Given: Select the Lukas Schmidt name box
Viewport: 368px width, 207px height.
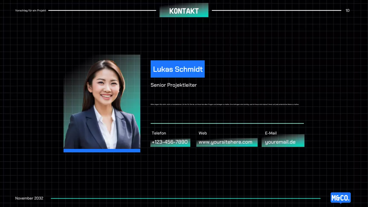Looking at the screenshot, I should click(178, 69).
